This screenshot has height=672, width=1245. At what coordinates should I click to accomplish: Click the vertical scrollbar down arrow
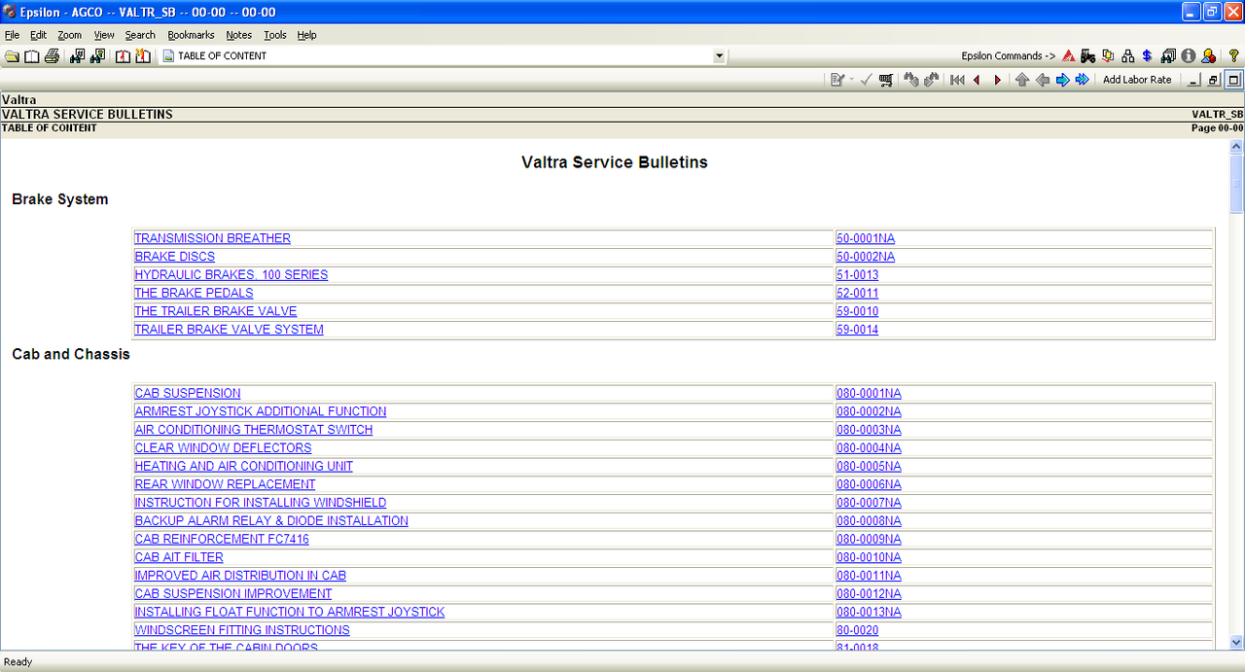coord(1236,642)
